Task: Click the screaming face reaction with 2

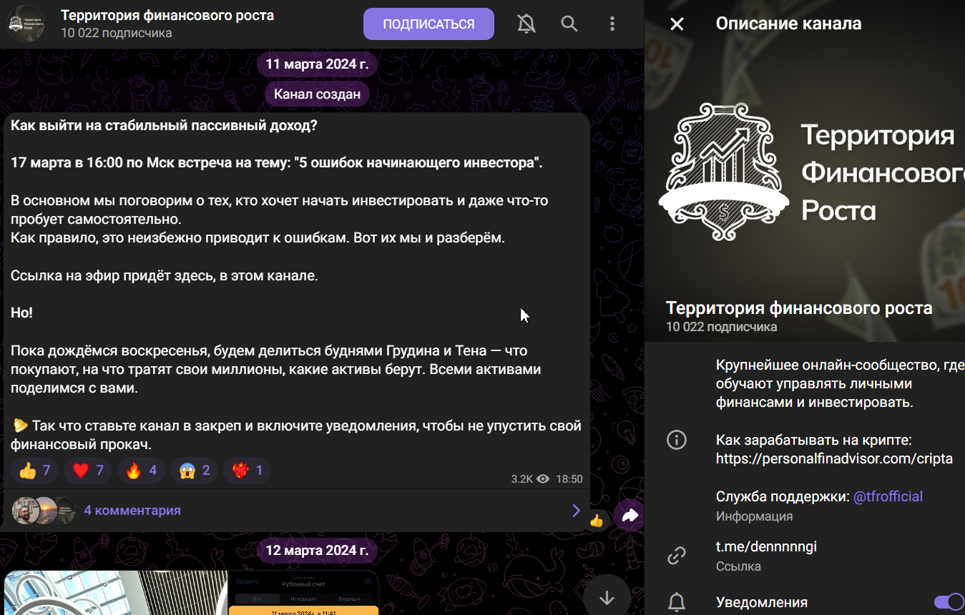Action: [194, 470]
